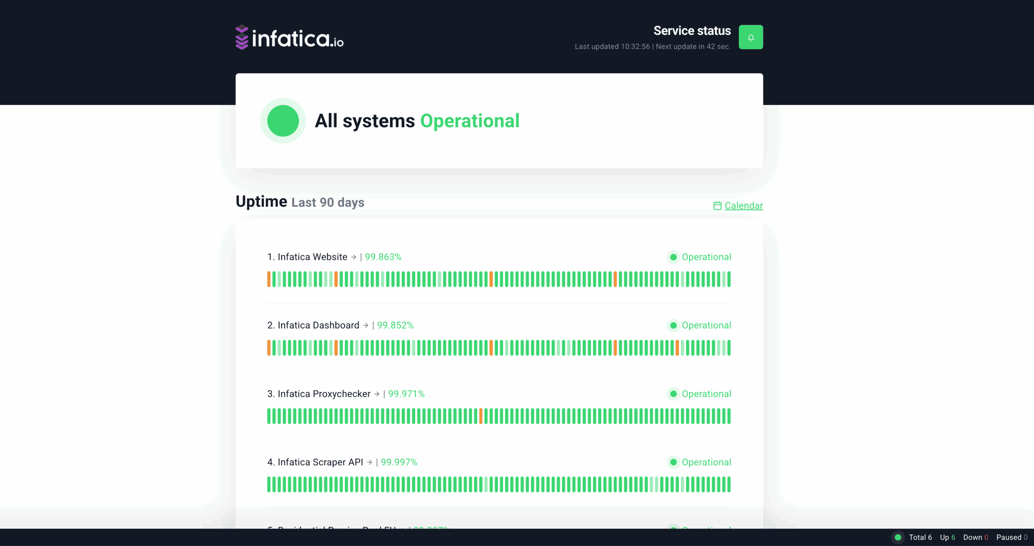Viewport: 1034px width, 546px height.
Task: Click the Operational status of Infatica Website
Action: coord(699,257)
